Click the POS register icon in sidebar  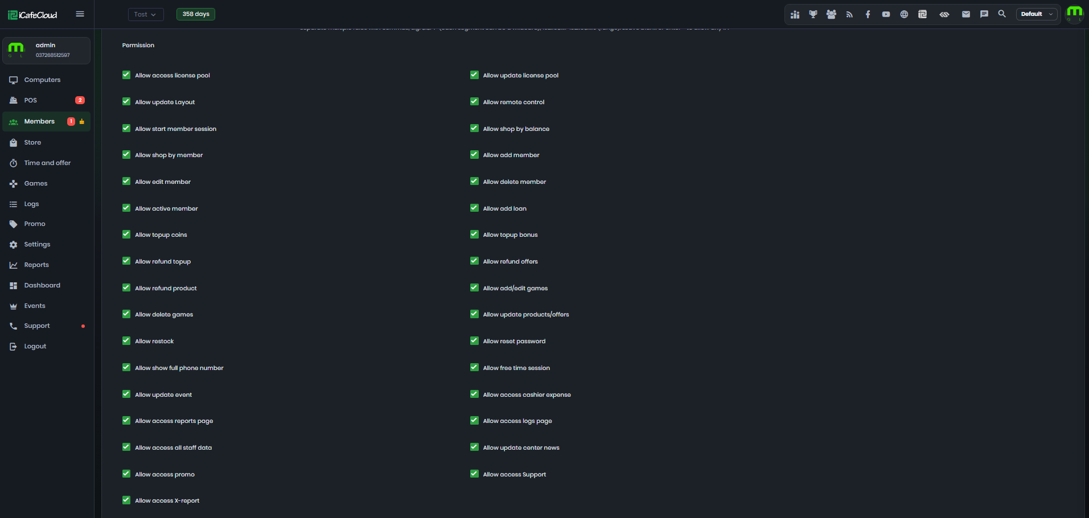click(13, 100)
